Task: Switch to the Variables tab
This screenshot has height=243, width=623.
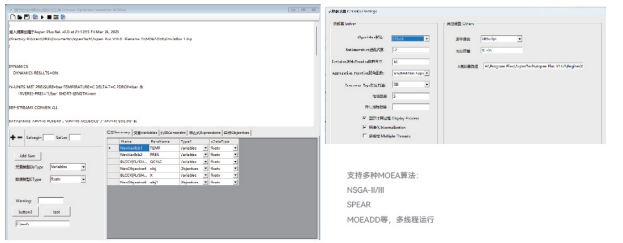Action: pyautogui.click(x=145, y=133)
